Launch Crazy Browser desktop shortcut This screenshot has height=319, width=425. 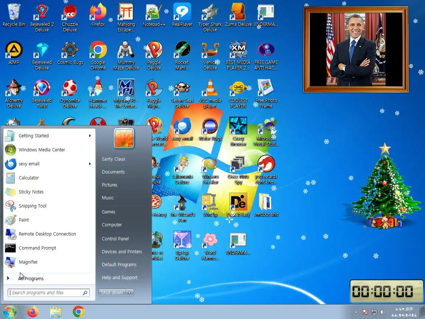click(238, 131)
